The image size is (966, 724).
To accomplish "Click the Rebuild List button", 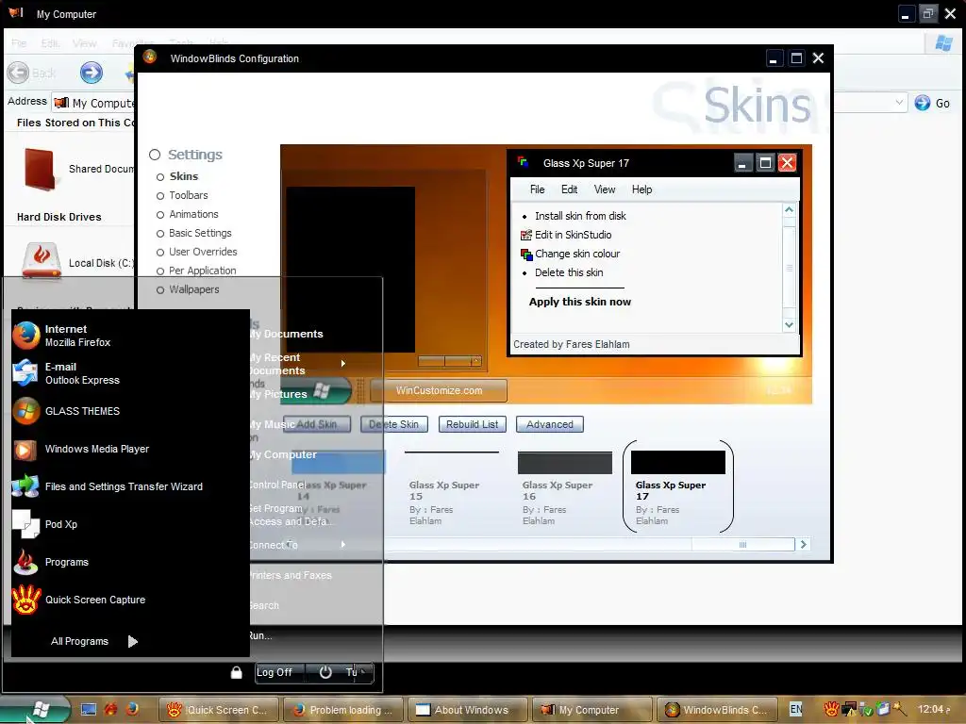I will tap(473, 424).
